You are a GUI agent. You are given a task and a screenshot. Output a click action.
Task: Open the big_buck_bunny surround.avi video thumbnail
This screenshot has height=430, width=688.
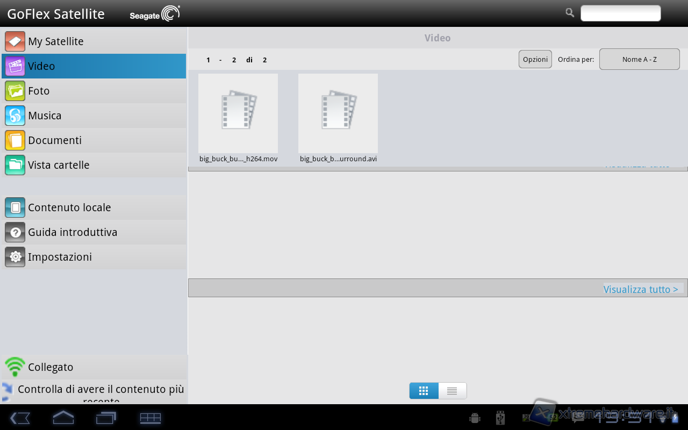coord(338,113)
